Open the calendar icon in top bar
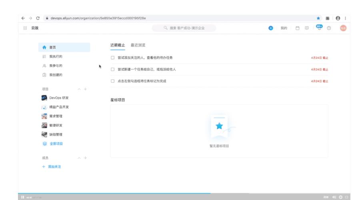The image size is (354, 200). tap(298, 28)
